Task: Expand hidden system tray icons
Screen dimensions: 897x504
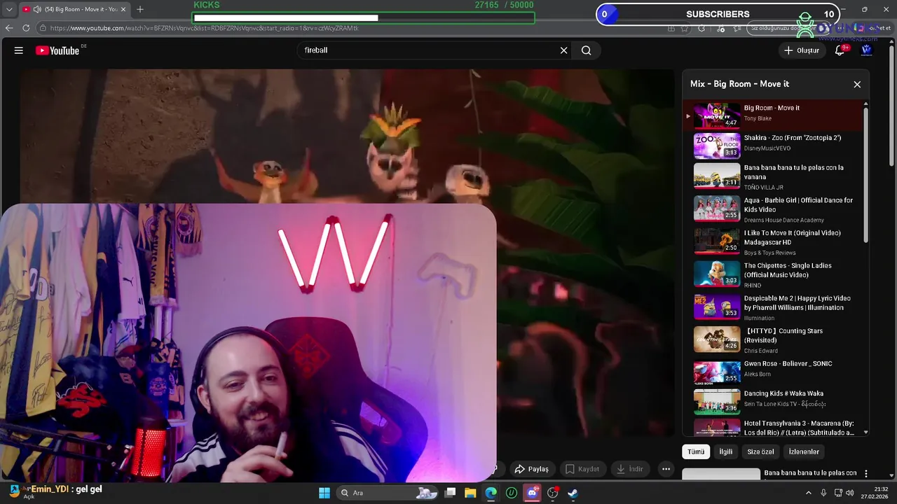Action: coord(809,493)
